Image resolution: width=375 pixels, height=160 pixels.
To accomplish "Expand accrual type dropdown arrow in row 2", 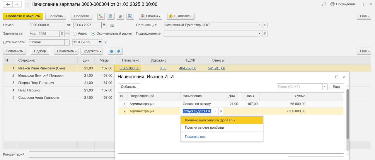I will click(216, 111).
